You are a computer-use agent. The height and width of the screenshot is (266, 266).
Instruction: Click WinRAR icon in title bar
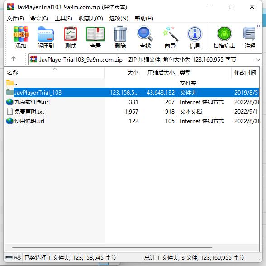[11, 7]
